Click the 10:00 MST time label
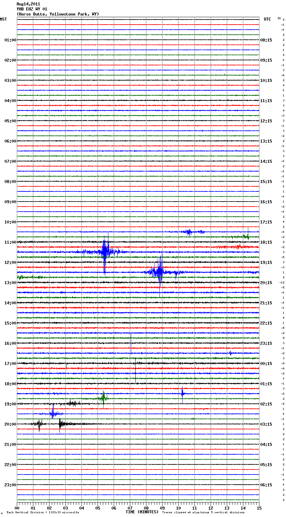 10,222
